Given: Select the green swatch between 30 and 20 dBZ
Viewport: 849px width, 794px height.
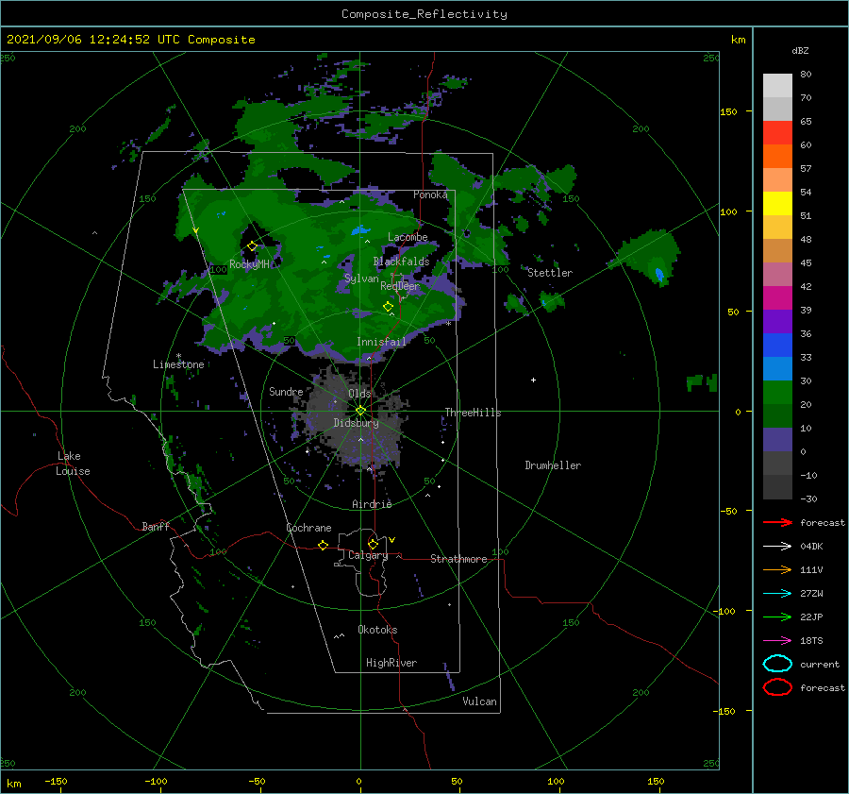Looking at the screenshot, I should point(777,393).
